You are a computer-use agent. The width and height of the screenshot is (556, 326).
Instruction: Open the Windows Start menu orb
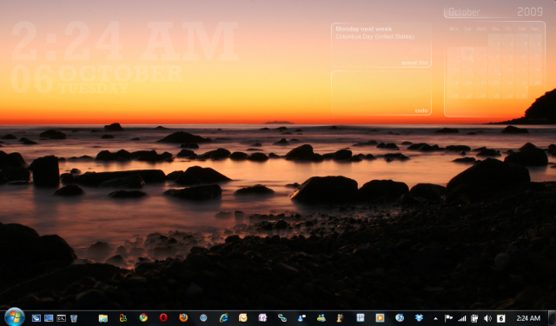(14, 317)
